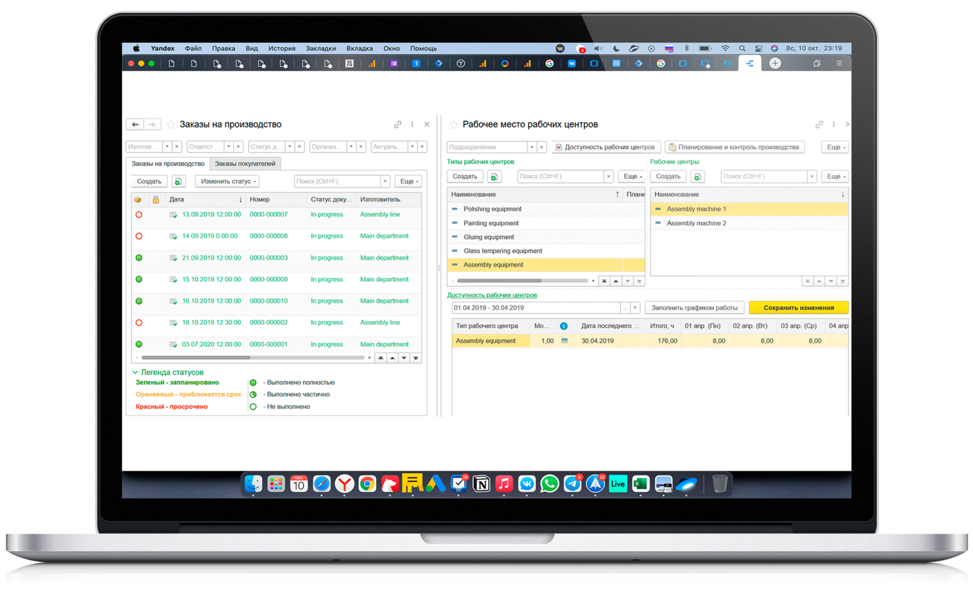
Task: Copy link of Рабочее место рабочих центров panel
Action: [x=819, y=125]
